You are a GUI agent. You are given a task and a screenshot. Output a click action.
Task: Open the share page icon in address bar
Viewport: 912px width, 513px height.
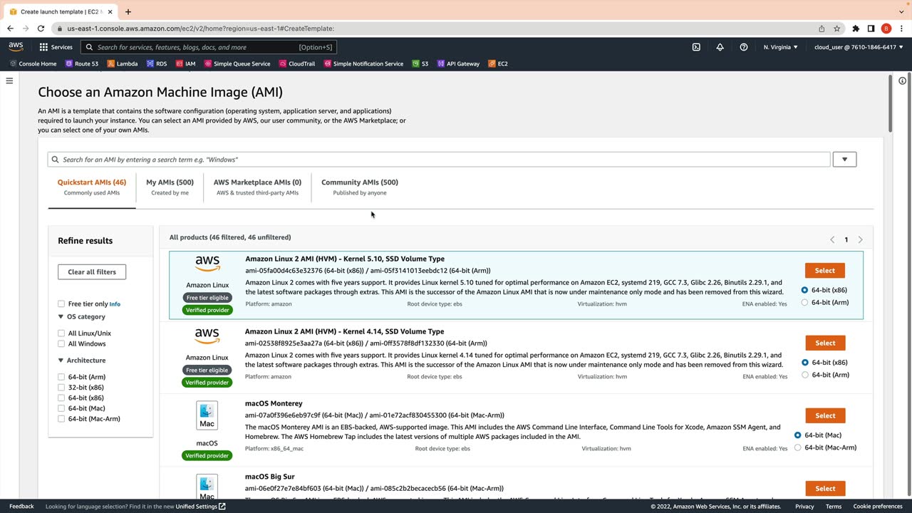click(x=822, y=28)
